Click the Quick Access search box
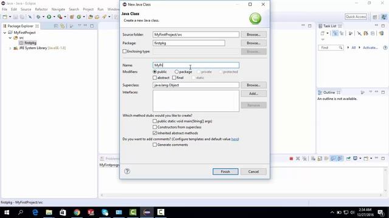Screen dimensions: 389x218 tap(356, 17)
